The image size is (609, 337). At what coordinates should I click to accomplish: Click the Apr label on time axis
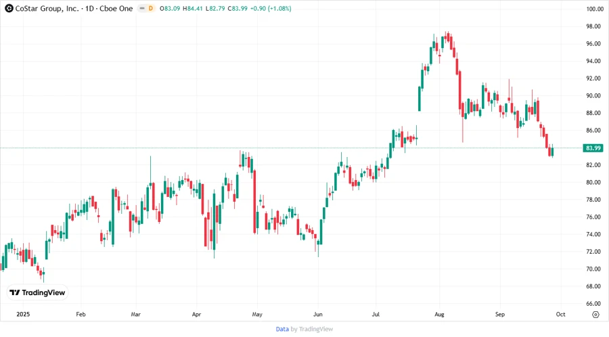coord(196,314)
